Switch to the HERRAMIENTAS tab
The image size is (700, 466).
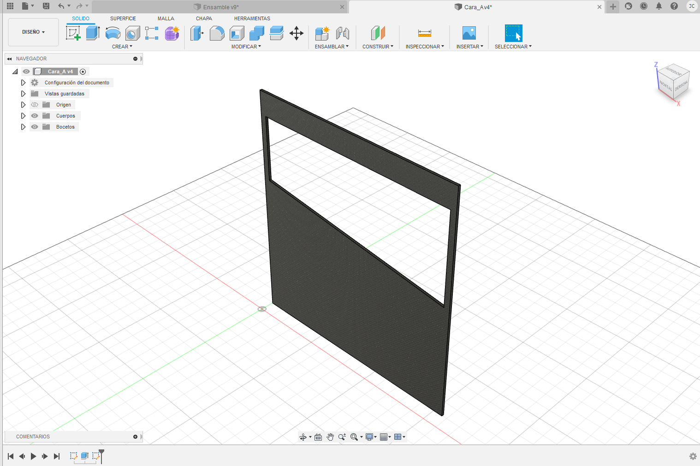[252, 18]
